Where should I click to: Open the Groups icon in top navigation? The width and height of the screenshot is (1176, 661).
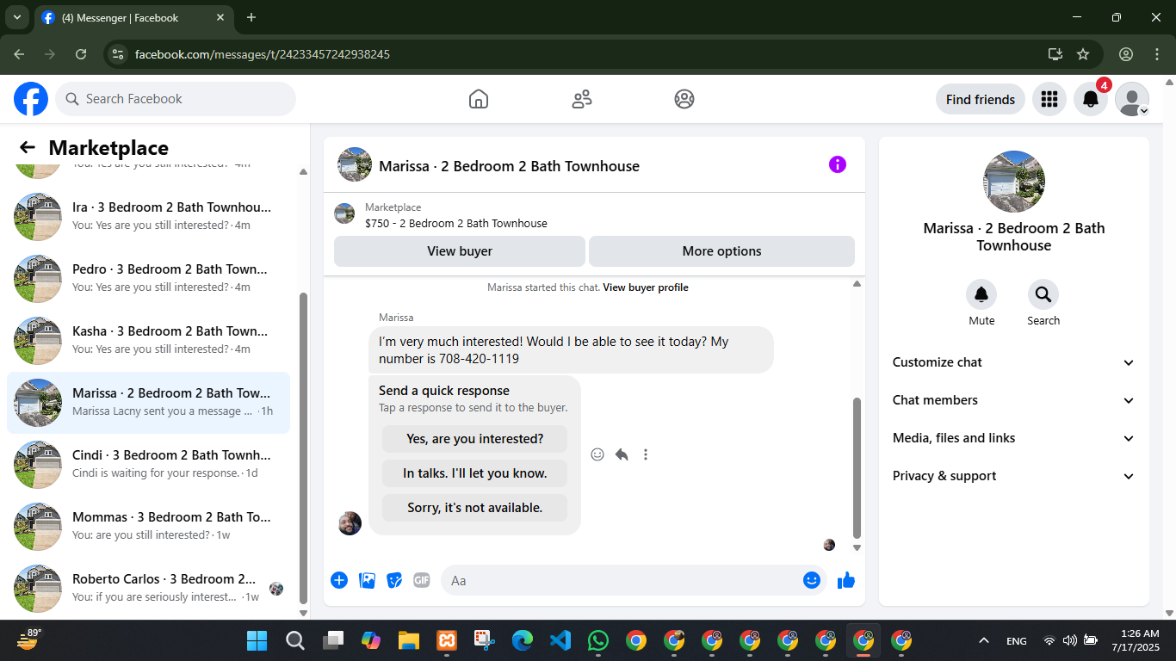(684, 99)
